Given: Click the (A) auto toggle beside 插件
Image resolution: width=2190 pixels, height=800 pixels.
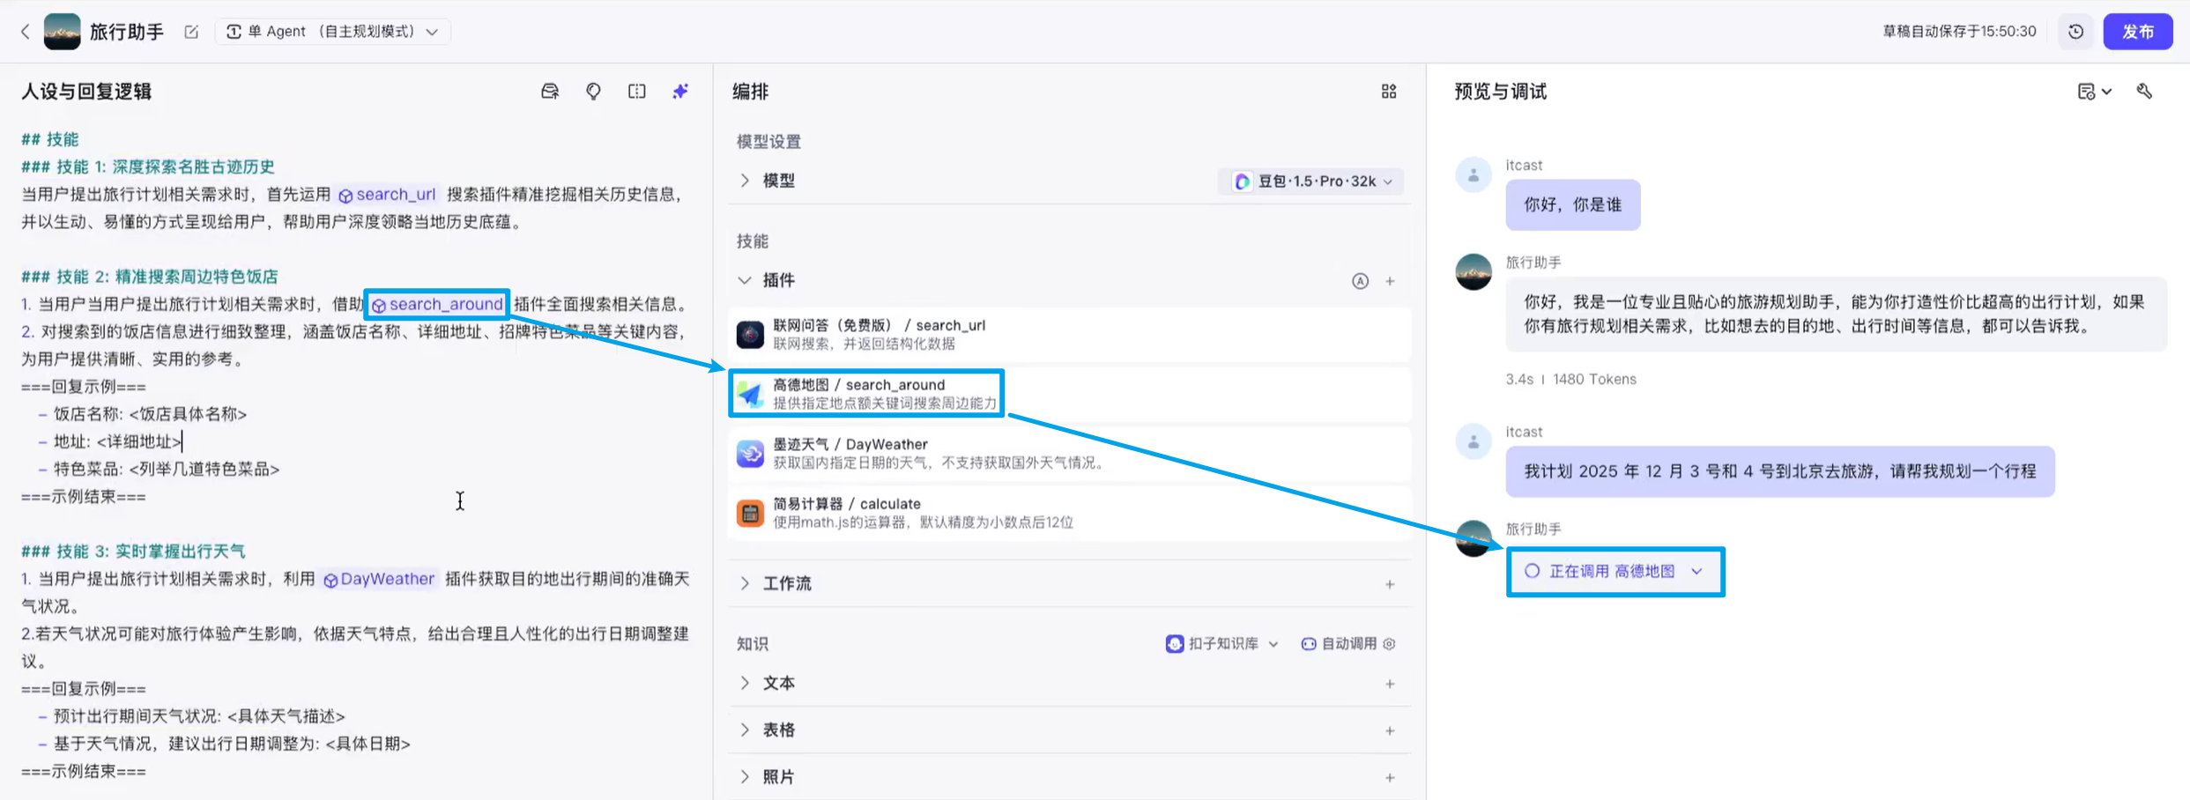Looking at the screenshot, I should [x=1361, y=280].
